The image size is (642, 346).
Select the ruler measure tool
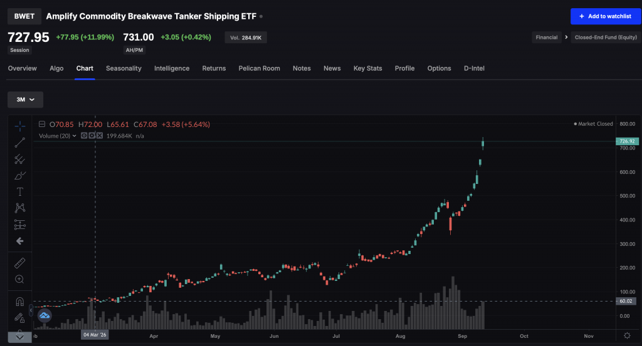coord(19,263)
